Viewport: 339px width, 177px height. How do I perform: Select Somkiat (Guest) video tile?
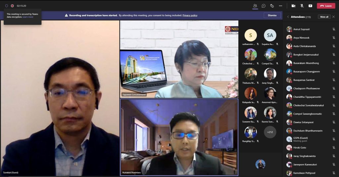(x=60, y=98)
